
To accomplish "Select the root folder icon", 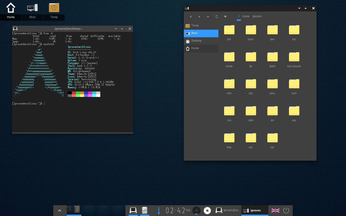I will (x=294, y=86).
